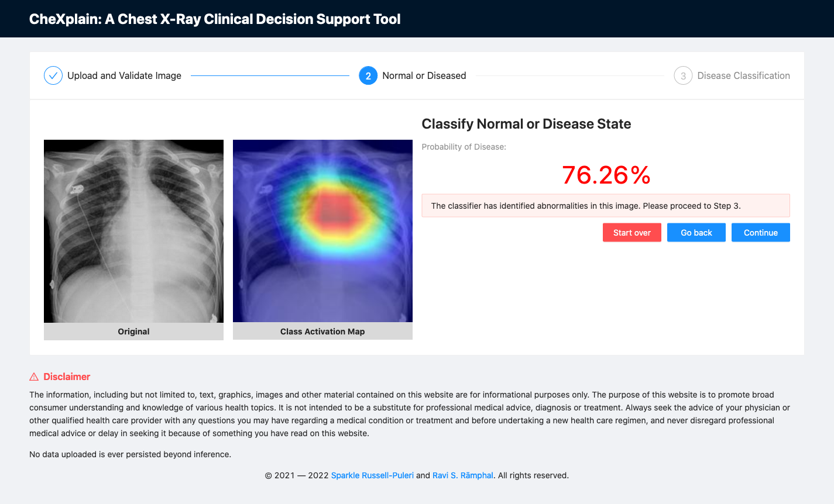Select the Normal or Diseased step label
Screen dimensions: 834x504
(424, 75)
